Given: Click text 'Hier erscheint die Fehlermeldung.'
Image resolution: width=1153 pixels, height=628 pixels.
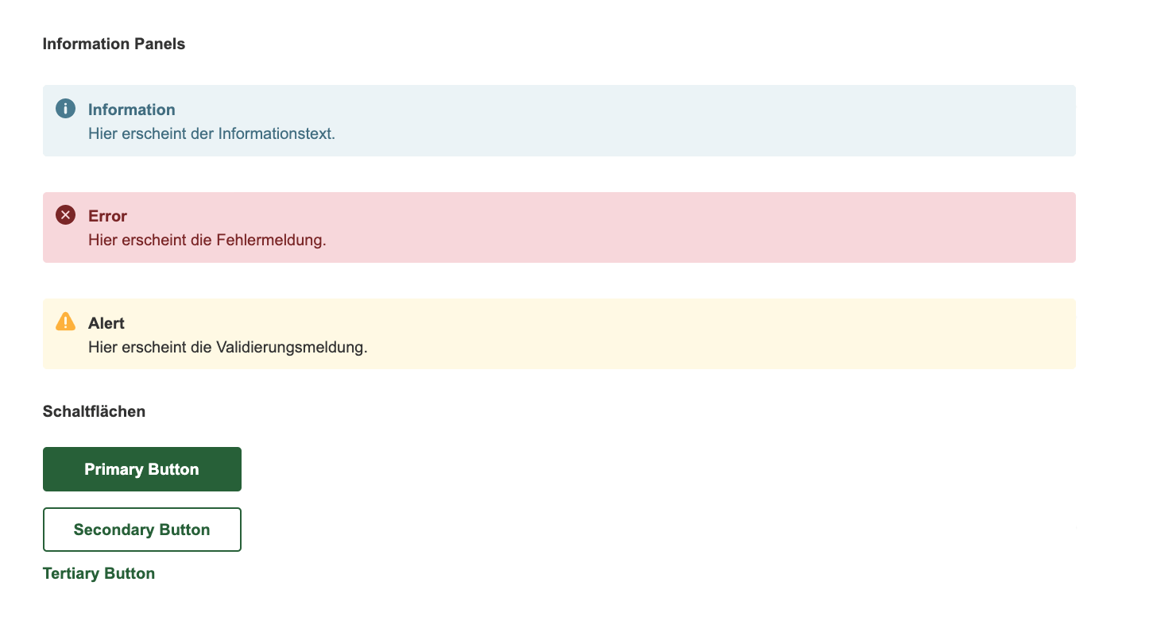Looking at the screenshot, I should tap(207, 240).
